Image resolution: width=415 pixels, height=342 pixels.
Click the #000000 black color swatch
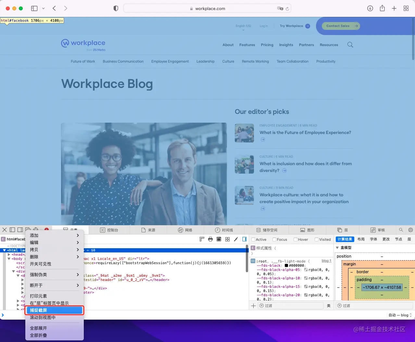coord(286,265)
